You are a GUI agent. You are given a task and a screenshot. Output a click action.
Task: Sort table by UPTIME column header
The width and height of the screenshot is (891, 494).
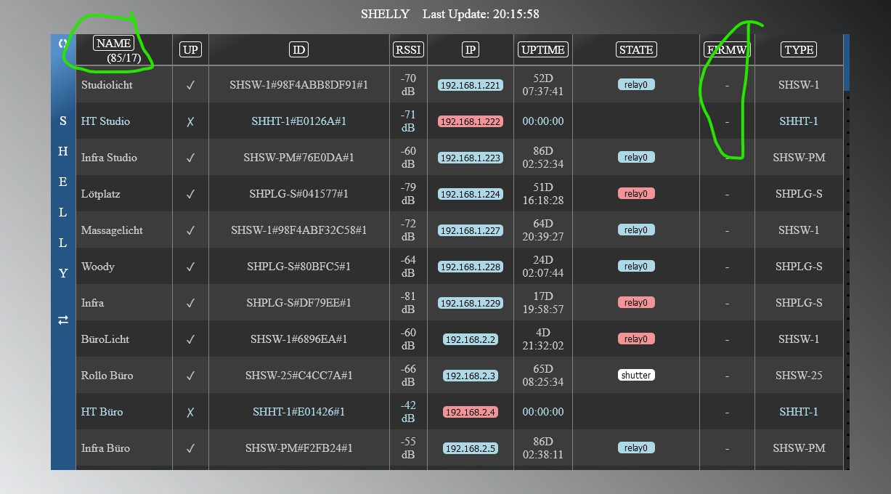pos(543,50)
